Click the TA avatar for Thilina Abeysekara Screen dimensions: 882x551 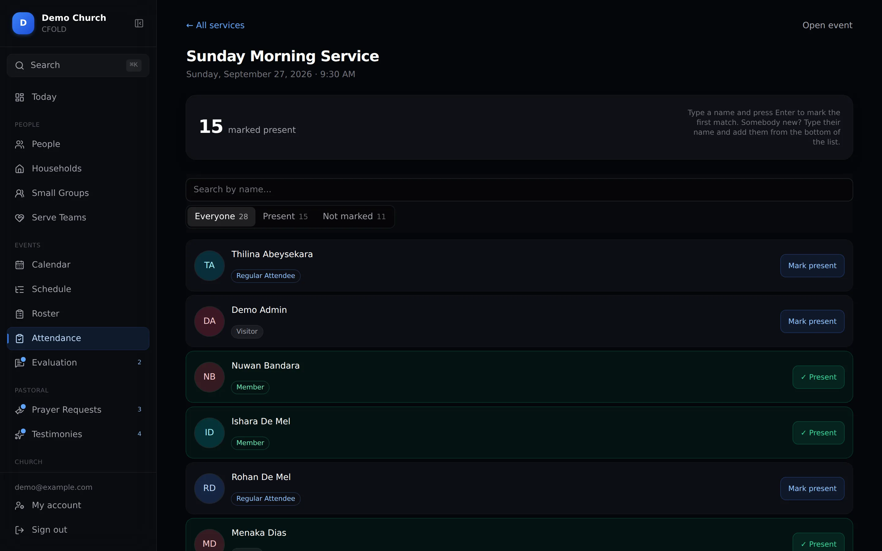coord(209,265)
